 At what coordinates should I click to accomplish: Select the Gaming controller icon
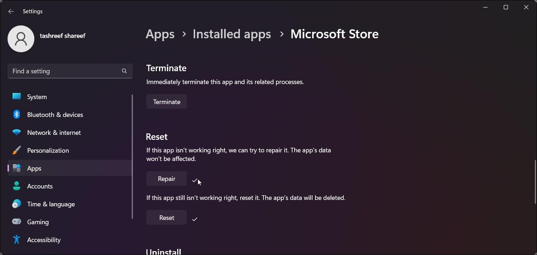tap(17, 221)
